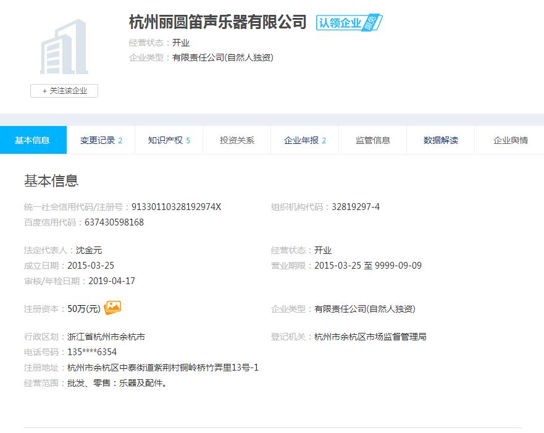Click the business term 2015-03-25 至 9999-09-09

pos(368,266)
